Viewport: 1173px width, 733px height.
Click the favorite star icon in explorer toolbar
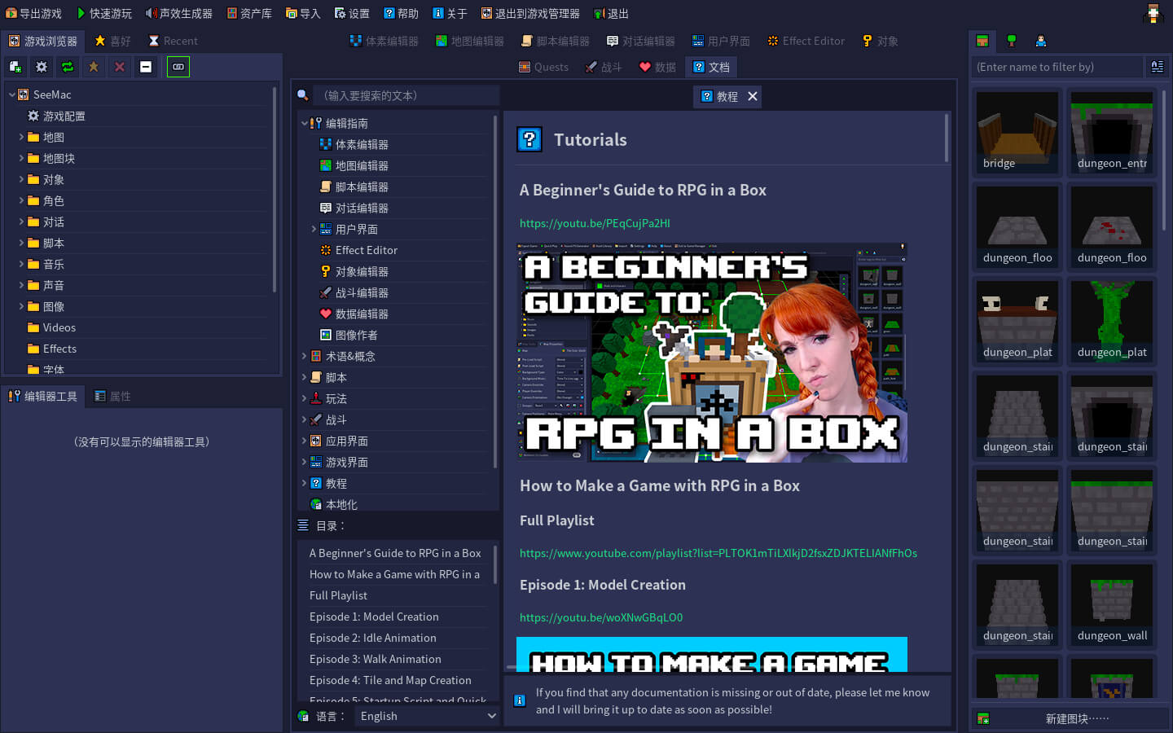click(x=94, y=67)
